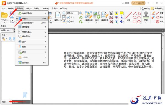
Task: Open the hamburger menu in the title bar
Action: pos(148,3)
